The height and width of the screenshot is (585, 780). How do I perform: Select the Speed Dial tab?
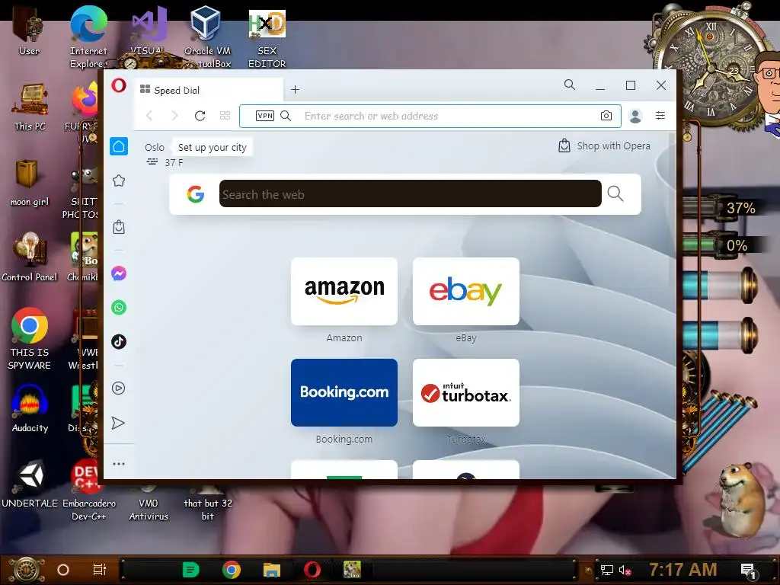pyautogui.click(x=209, y=90)
